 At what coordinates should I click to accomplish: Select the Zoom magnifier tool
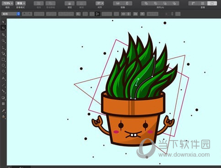[3, 41]
